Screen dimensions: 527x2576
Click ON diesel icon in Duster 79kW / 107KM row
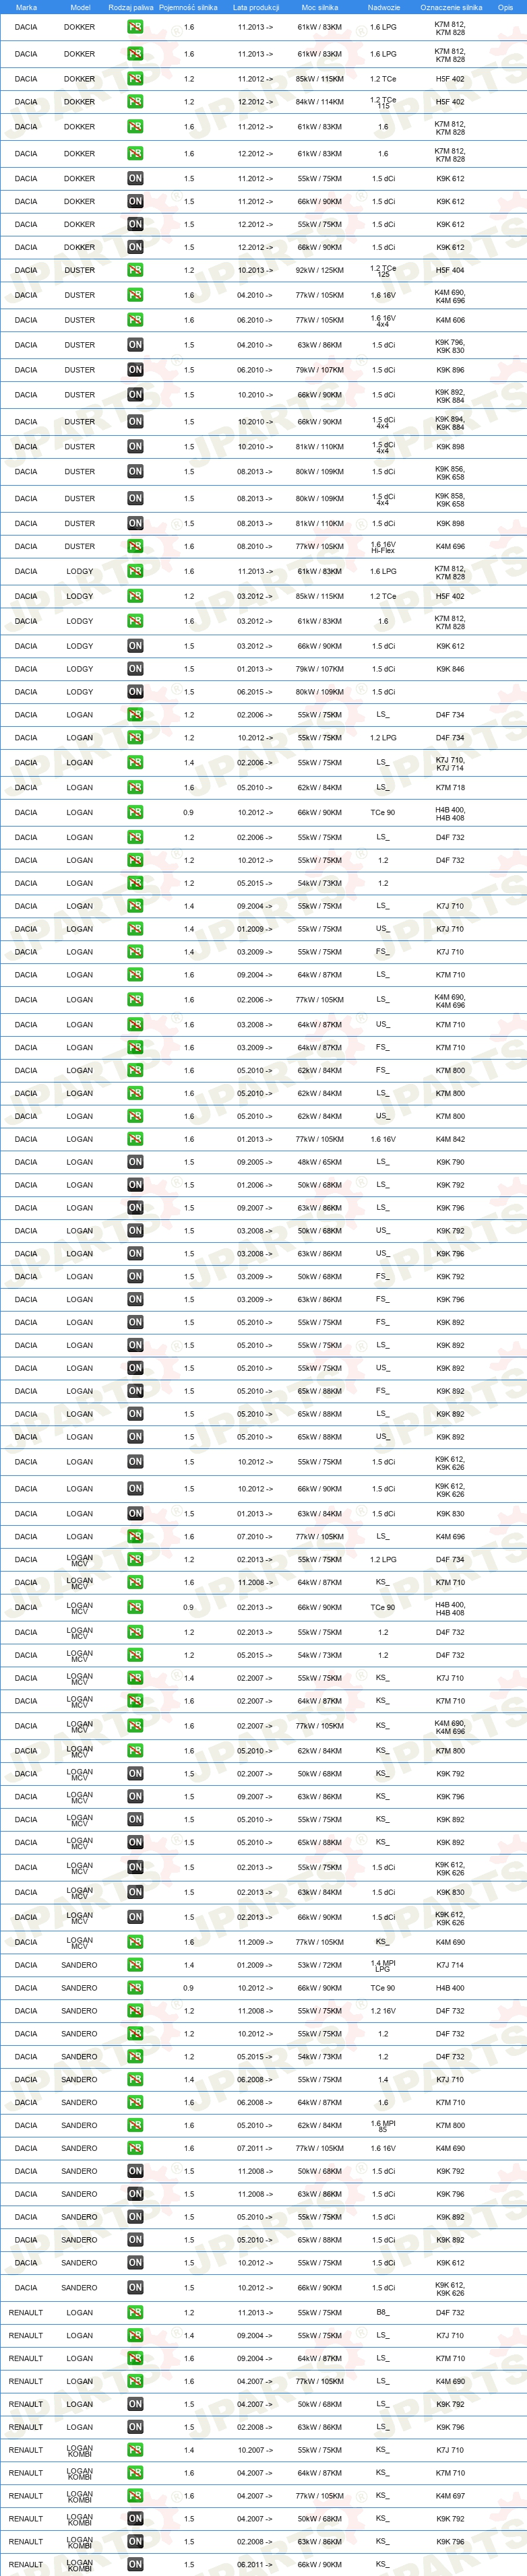click(x=135, y=370)
